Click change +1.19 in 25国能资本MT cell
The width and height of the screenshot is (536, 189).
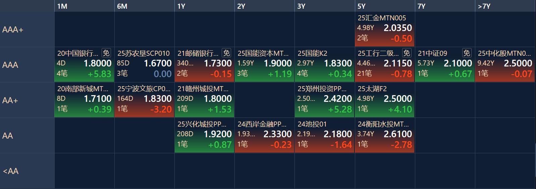point(280,74)
